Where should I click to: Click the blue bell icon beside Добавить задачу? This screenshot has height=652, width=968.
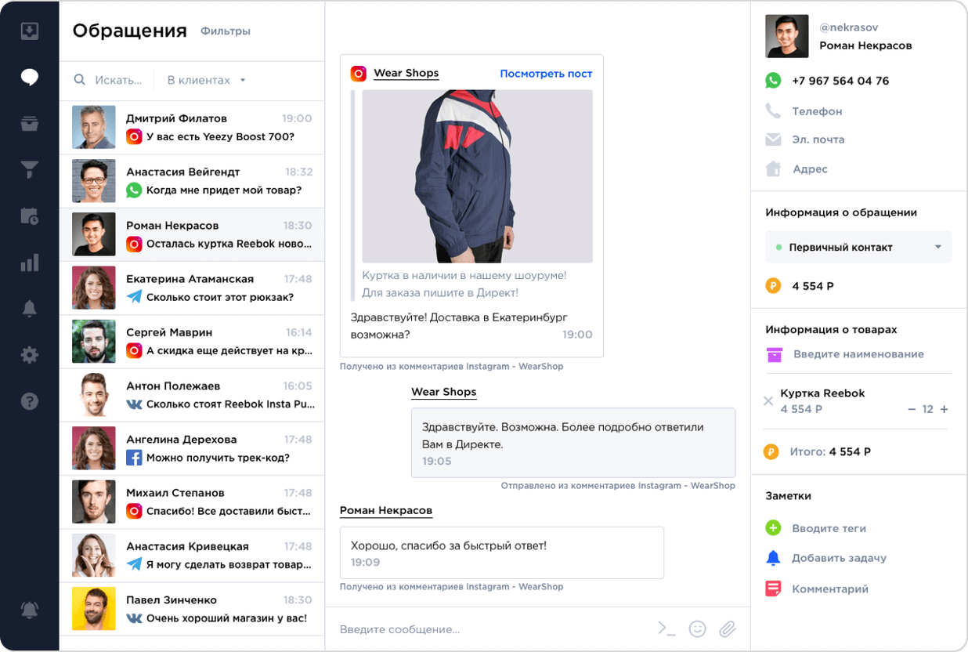coord(773,558)
